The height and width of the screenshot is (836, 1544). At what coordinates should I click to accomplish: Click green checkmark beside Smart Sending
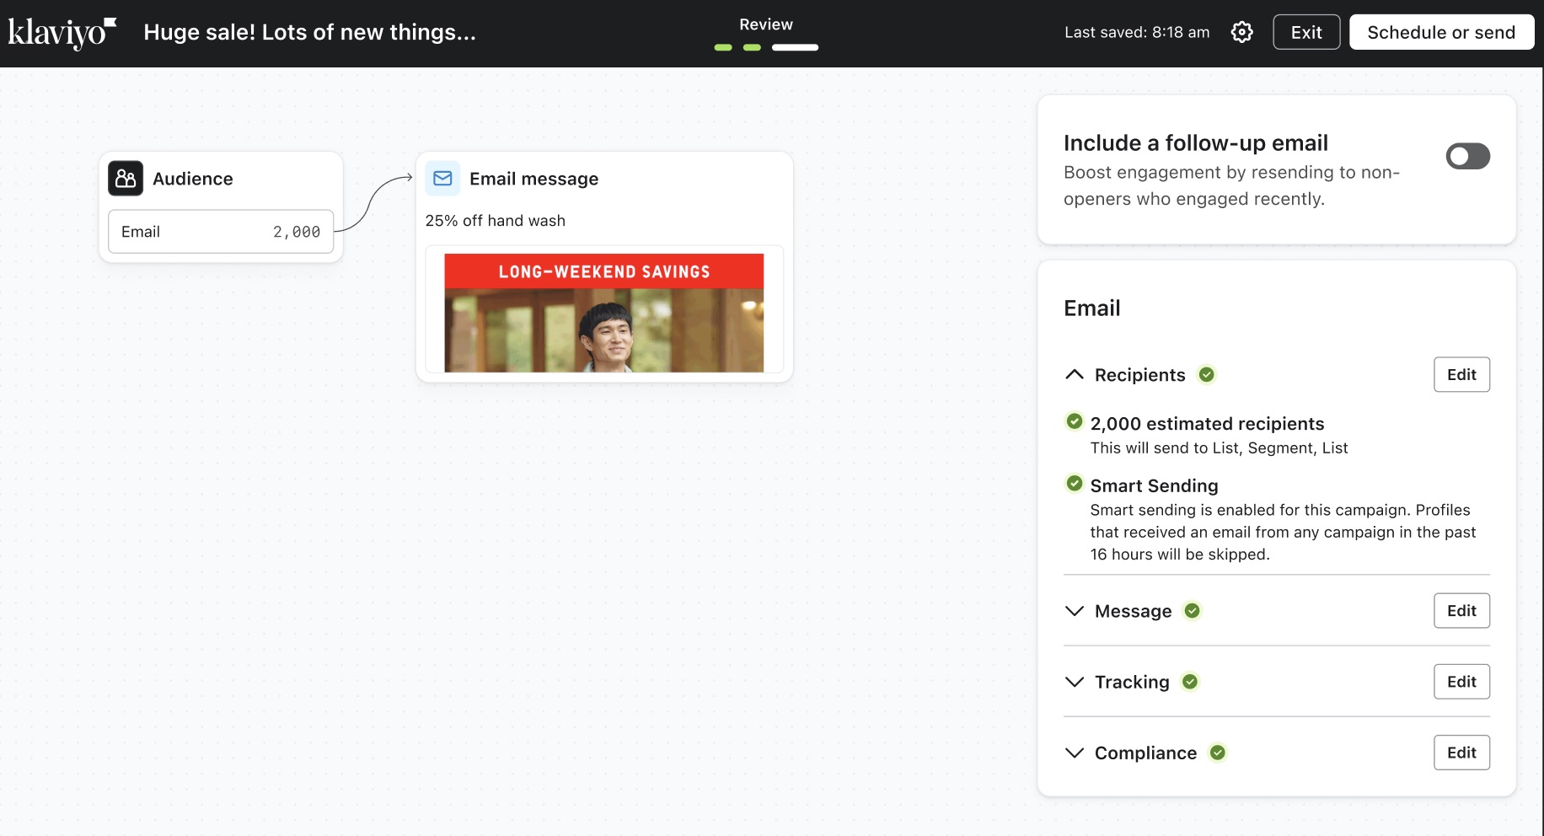click(1075, 484)
